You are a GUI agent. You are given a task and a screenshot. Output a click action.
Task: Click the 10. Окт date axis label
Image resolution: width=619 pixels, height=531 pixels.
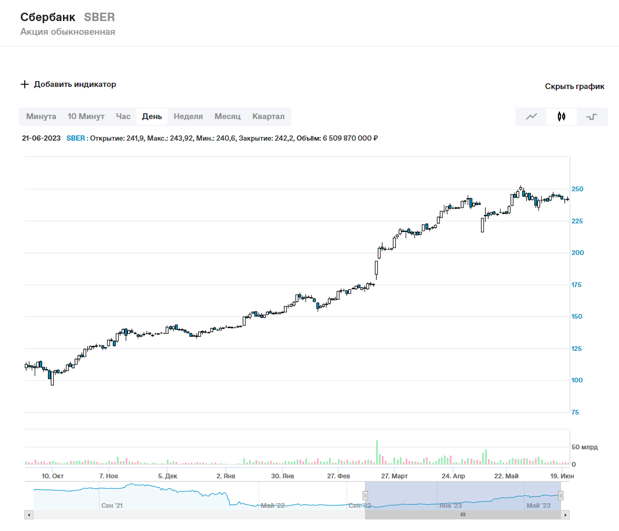pos(53,476)
